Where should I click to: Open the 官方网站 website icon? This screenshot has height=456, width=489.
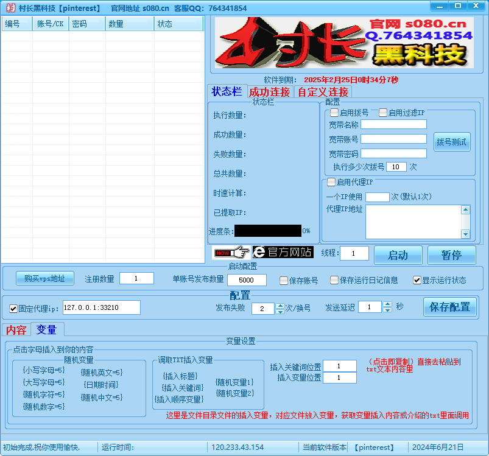click(x=283, y=252)
